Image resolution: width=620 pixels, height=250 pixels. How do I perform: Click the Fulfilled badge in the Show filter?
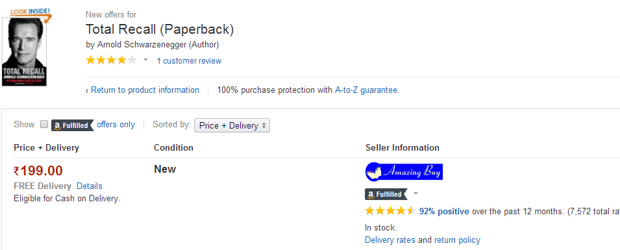72,125
